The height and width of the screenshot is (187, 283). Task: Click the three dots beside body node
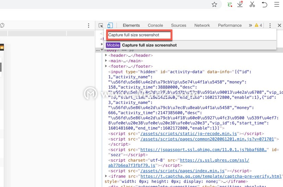coord(98,50)
